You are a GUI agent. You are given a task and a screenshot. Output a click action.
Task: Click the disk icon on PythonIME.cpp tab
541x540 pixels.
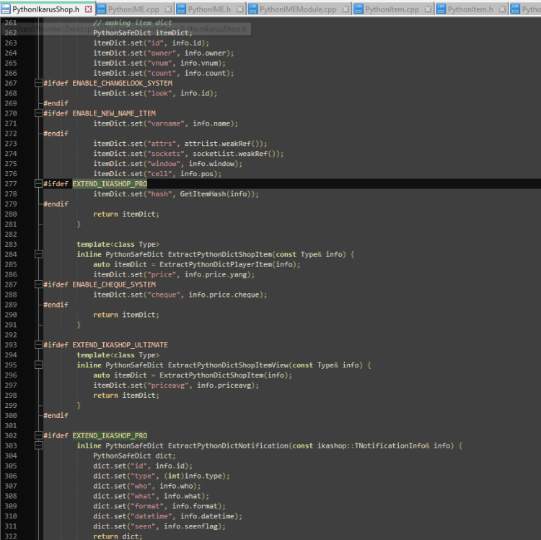(101, 9)
